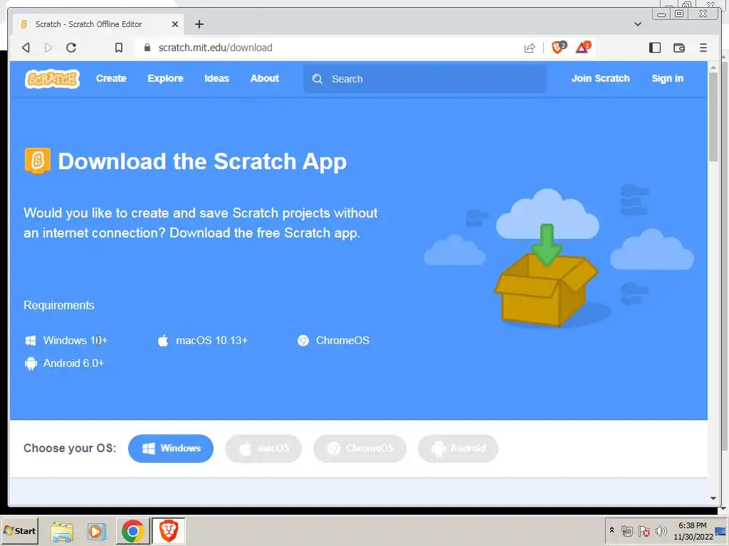Click the 'Windows 10+' requirement text
The width and height of the screenshot is (729, 546).
pos(75,341)
